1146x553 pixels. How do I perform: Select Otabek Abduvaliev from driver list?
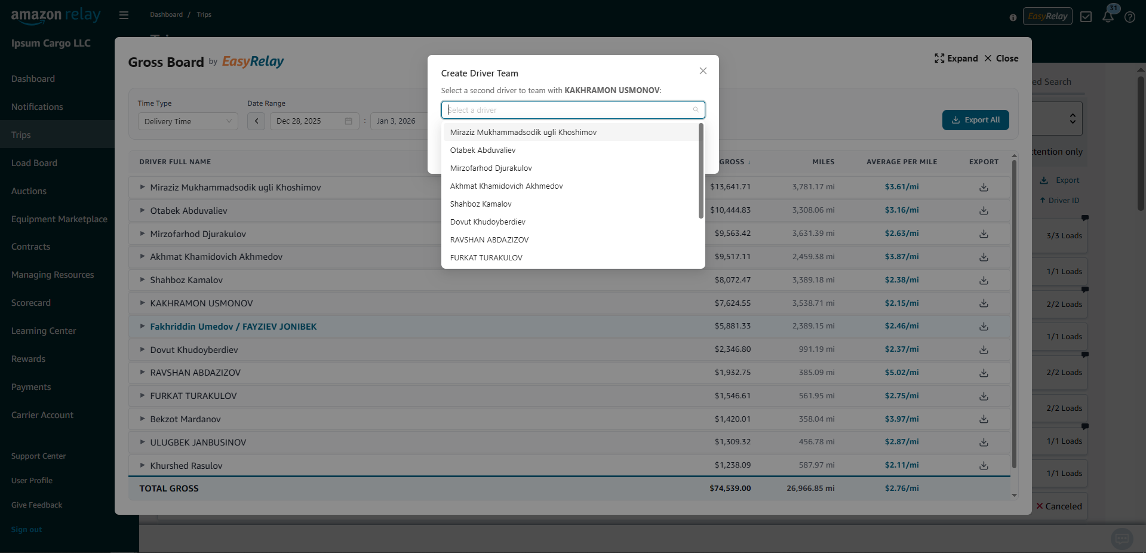click(x=483, y=150)
